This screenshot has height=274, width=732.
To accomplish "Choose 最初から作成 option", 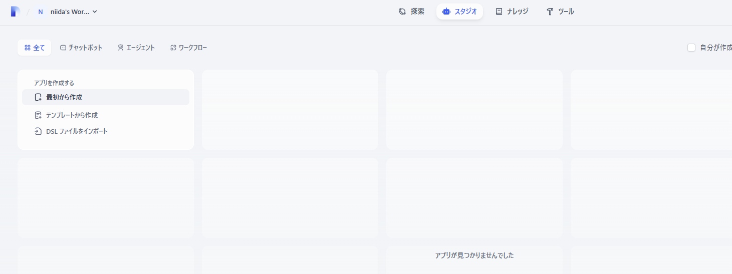I will (x=106, y=97).
